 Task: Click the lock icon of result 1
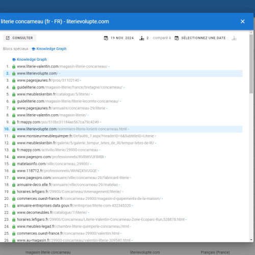click(14, 66)
